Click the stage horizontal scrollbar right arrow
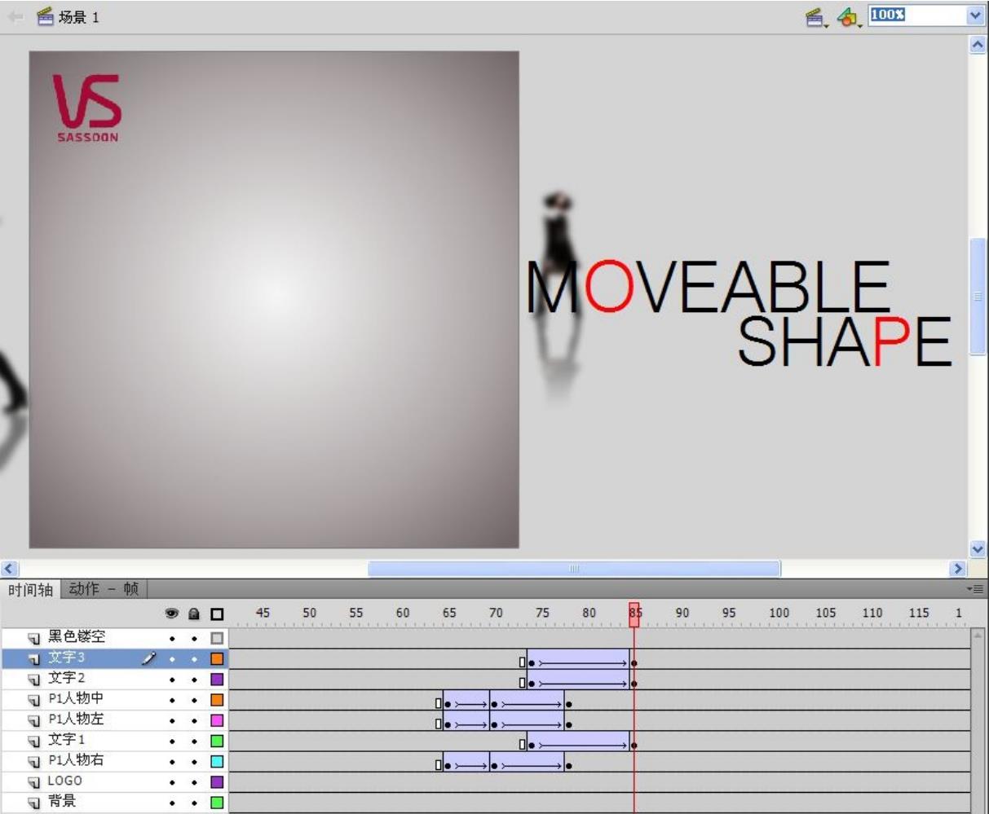 click(x=959, y=569)
